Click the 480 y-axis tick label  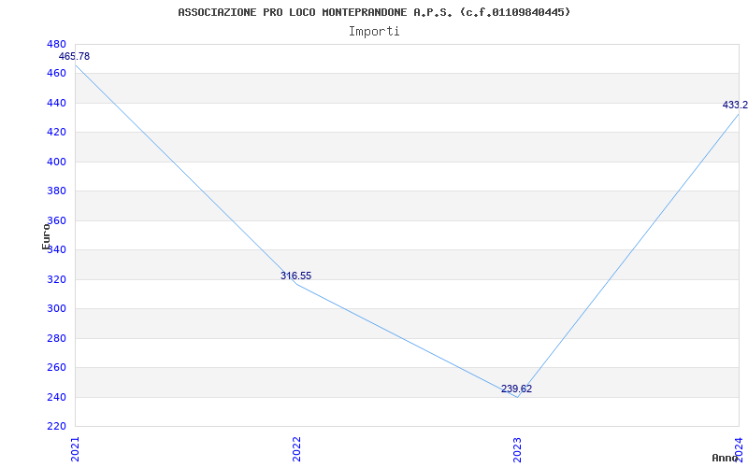56,44
